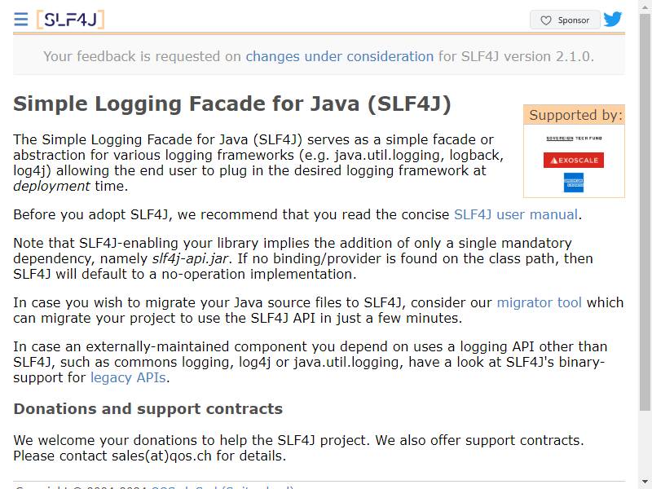Click the heart icon in Sponsor button
This screenshot has height=489, width=652.
tap(545, 20)
